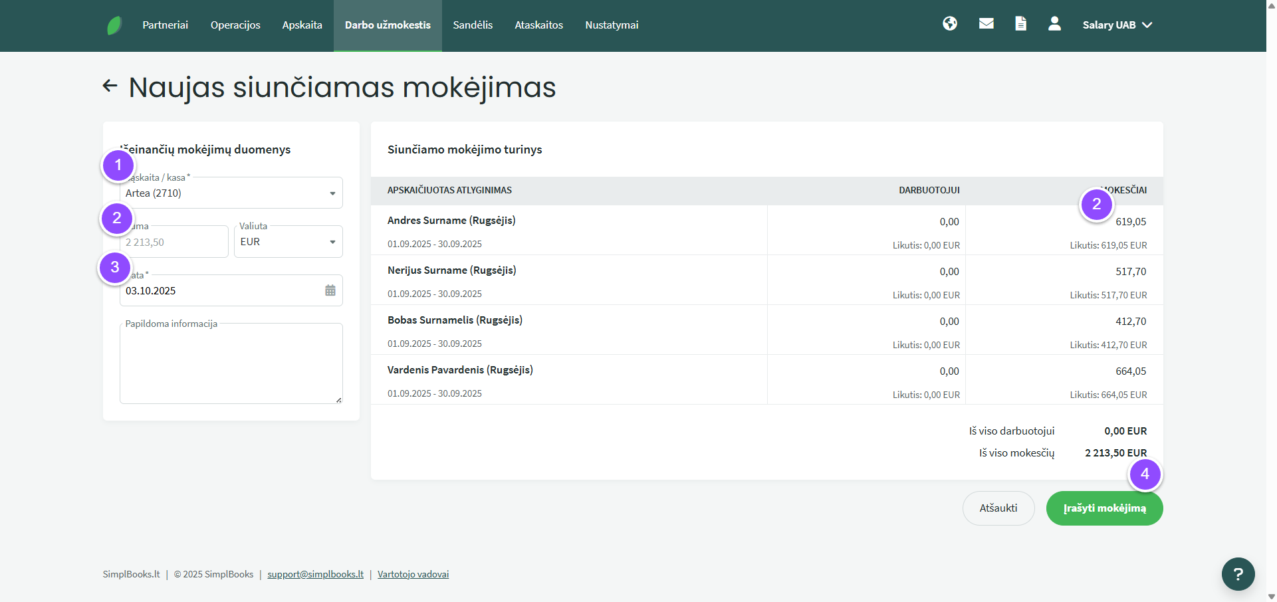
Task: Click the document icon in header
Action: click(1020, 24)
